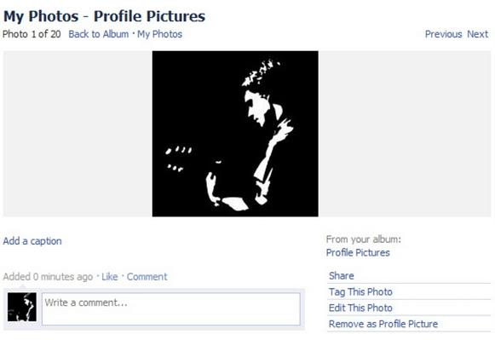Go to the Previous photo
Screen dimensions: 495x340
pyautogui.click(x=443, y=34)
